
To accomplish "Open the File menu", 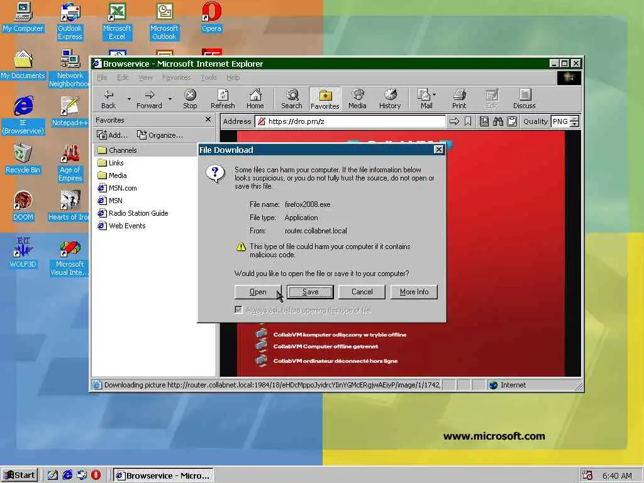I will tap(102, 77).
